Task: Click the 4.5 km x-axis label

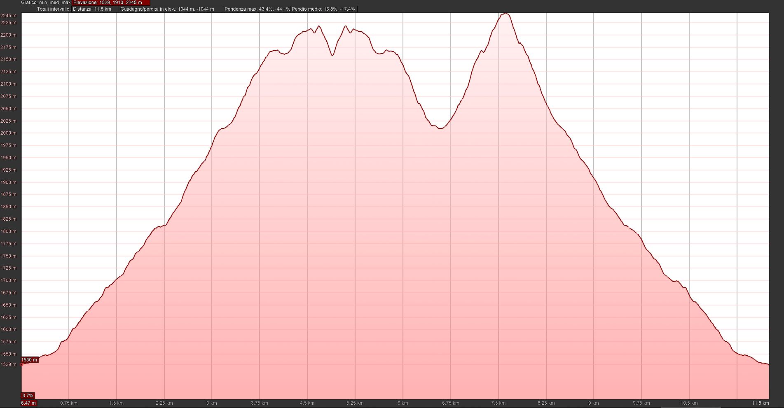Action: (307, 403)
